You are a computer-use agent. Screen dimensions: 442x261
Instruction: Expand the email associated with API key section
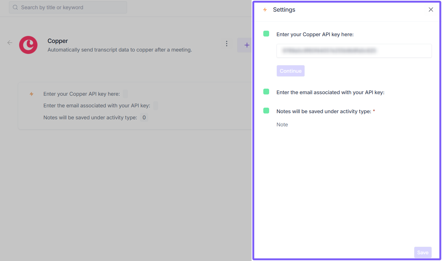(x=330, y=92)
